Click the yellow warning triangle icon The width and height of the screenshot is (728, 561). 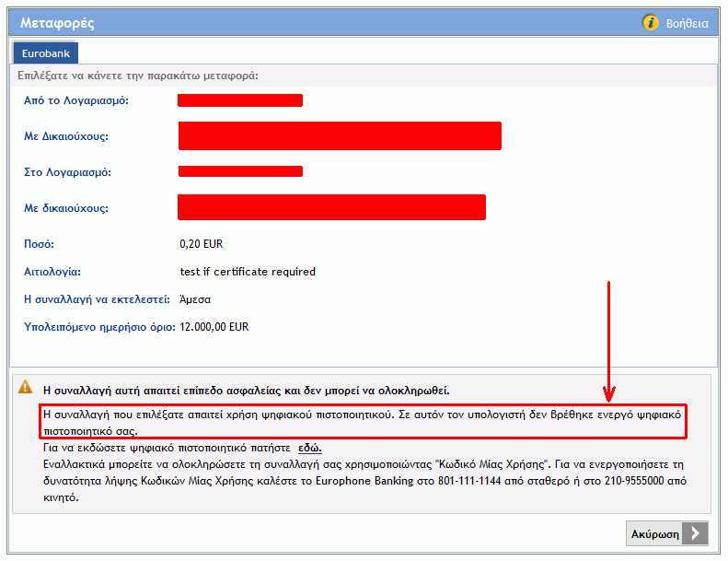pos(25,387)
